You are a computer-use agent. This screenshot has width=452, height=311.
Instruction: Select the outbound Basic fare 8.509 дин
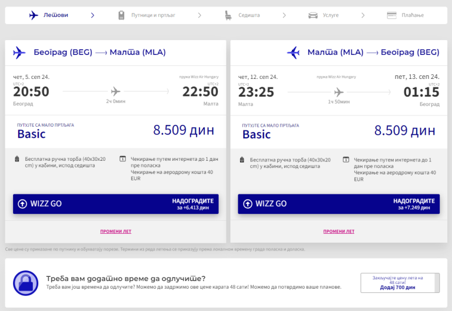tap(115, 131)
